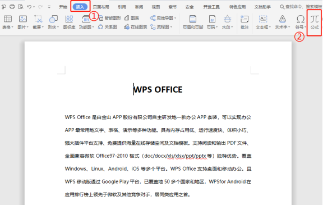
Task: Open Print Preview from quick access toolbar
Action: 20,7
